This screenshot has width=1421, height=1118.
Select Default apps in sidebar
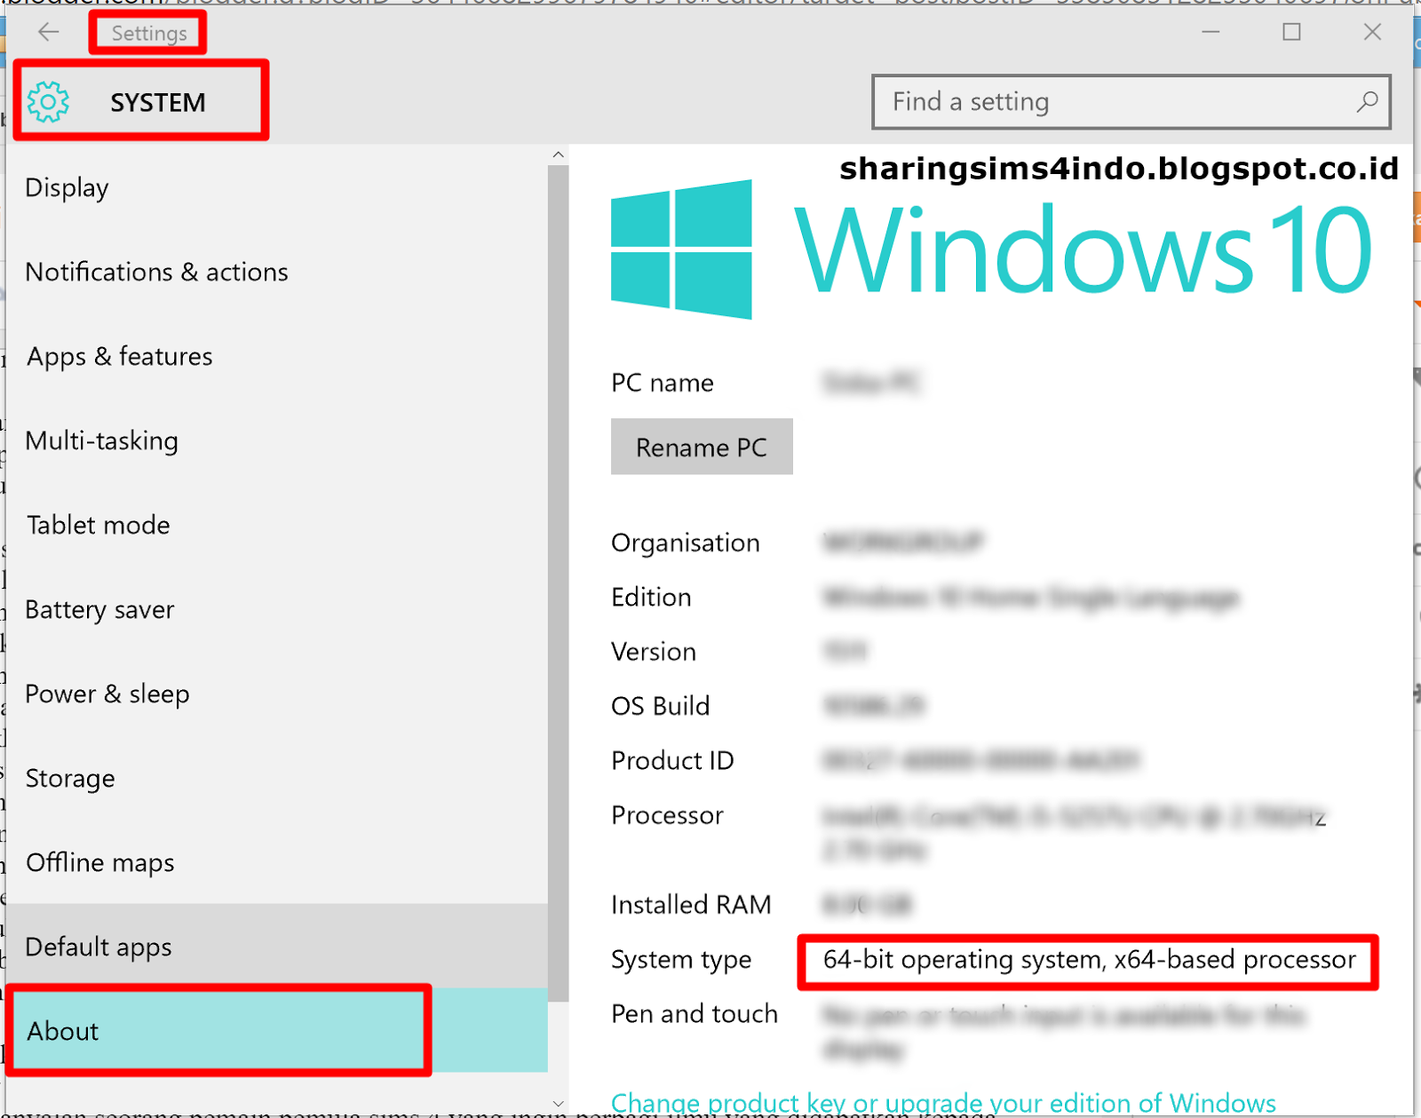[x=277, y=947]
